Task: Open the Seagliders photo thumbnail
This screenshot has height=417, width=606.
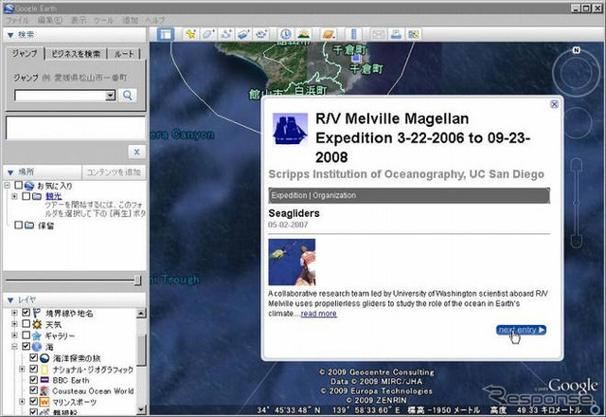Action: click(x=292, y=262)
